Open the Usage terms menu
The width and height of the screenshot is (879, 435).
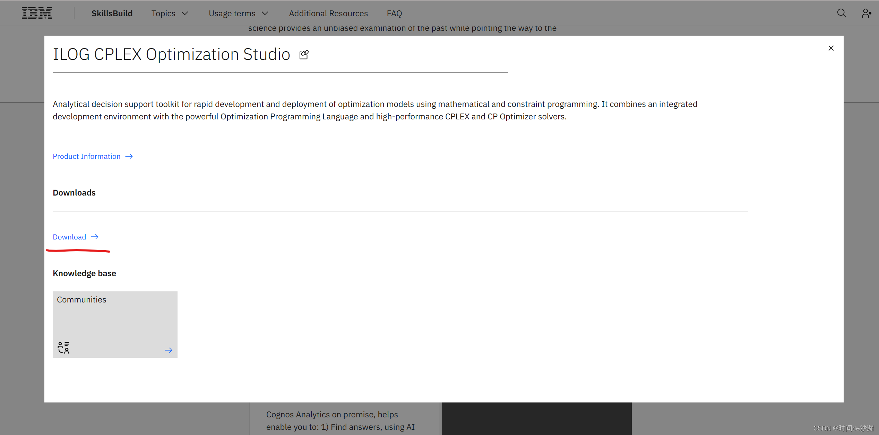pos(232,13)
